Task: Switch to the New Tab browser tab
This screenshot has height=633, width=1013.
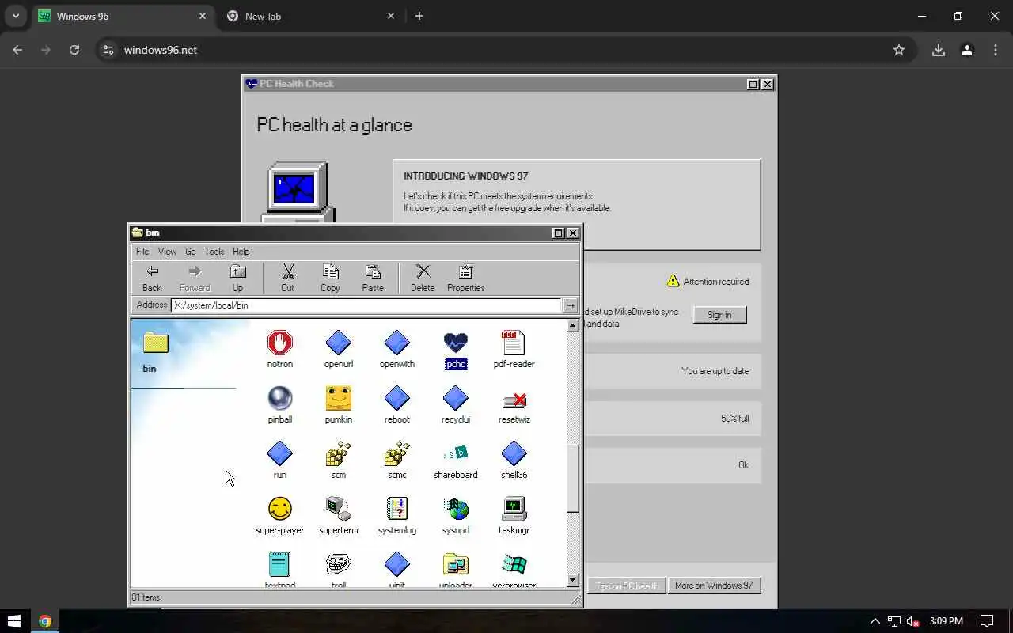Action: tap(310, 16)
